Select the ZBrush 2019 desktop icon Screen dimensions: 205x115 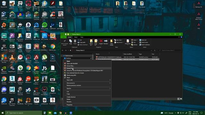(x=28, y=36)
